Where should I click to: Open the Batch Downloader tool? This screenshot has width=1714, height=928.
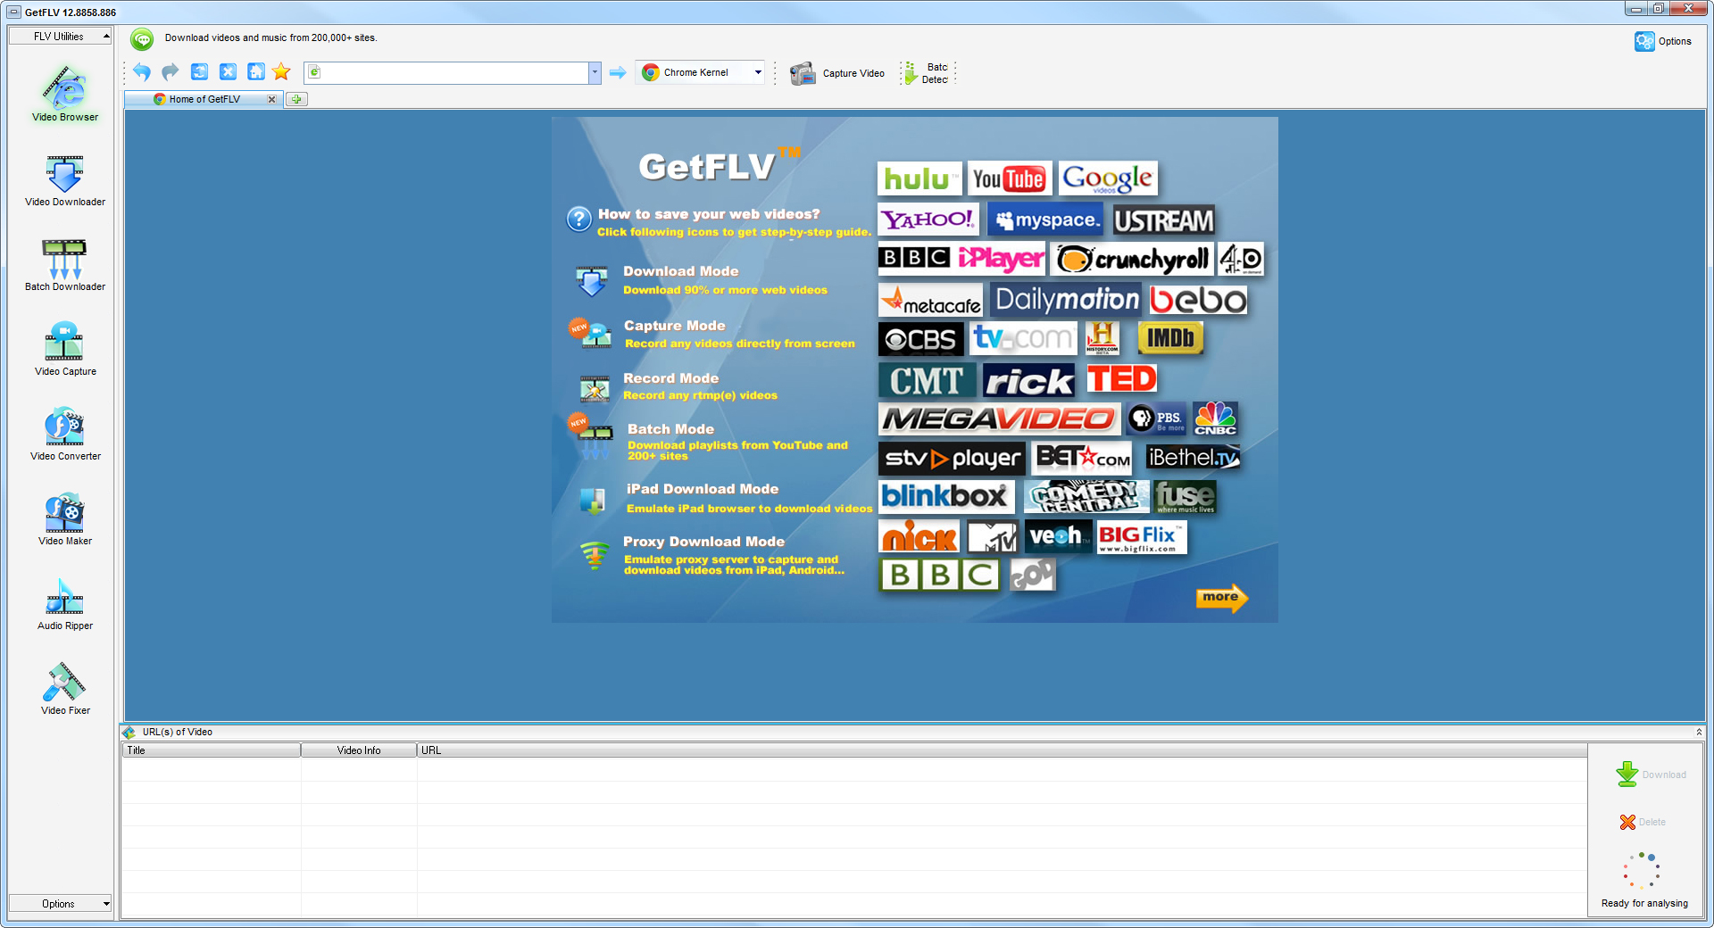(64, 265)
